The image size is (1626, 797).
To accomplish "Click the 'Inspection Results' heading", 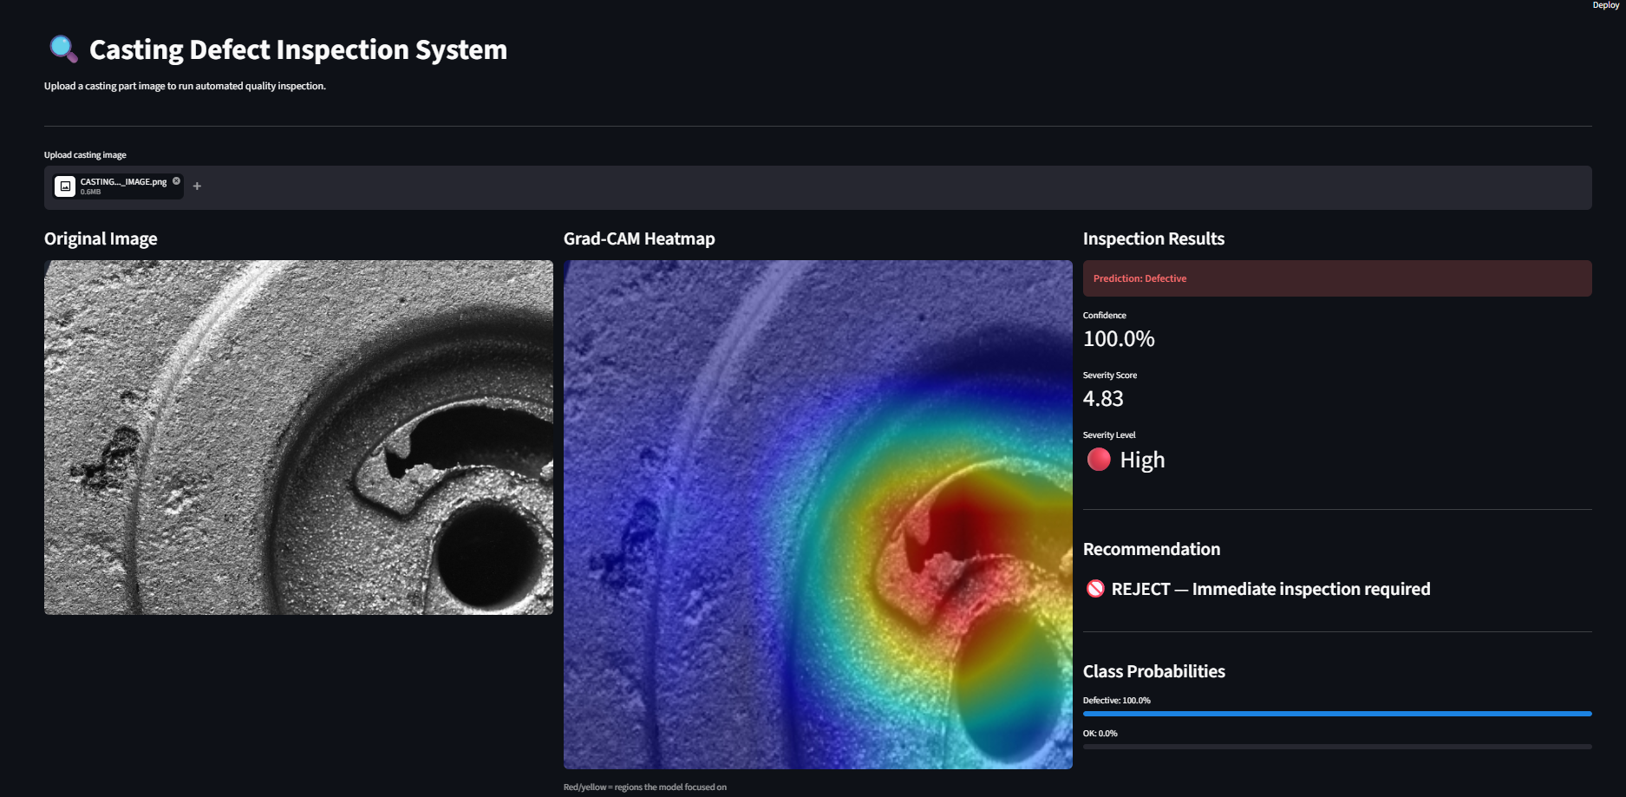I will point(1153,238).
